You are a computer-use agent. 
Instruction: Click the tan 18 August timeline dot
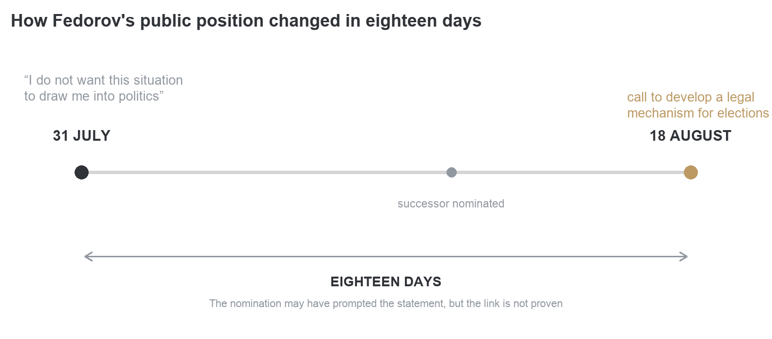pyautogui.click(x=691, y=172)
